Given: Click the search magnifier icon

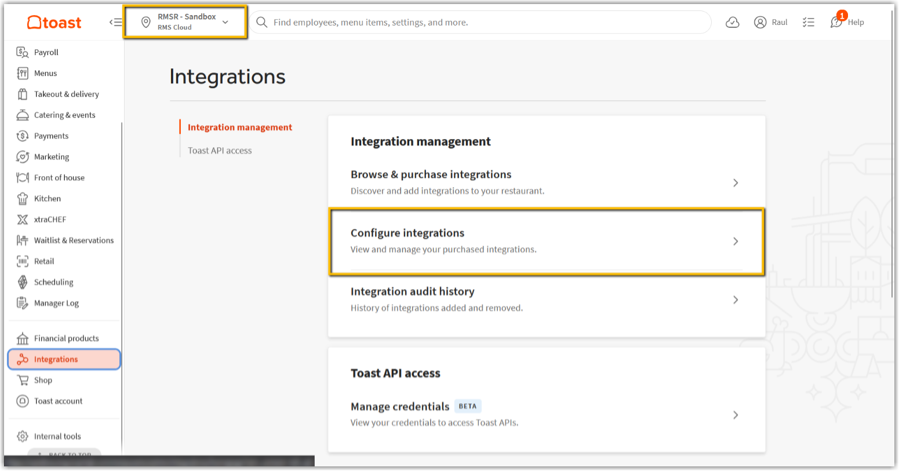Looking at the screenshot, I should (262, 22).
